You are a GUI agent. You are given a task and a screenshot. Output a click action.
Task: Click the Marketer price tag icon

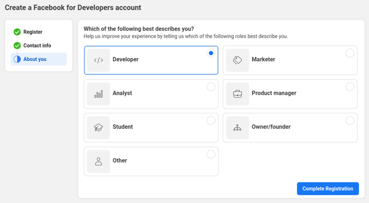click(237, 60)
